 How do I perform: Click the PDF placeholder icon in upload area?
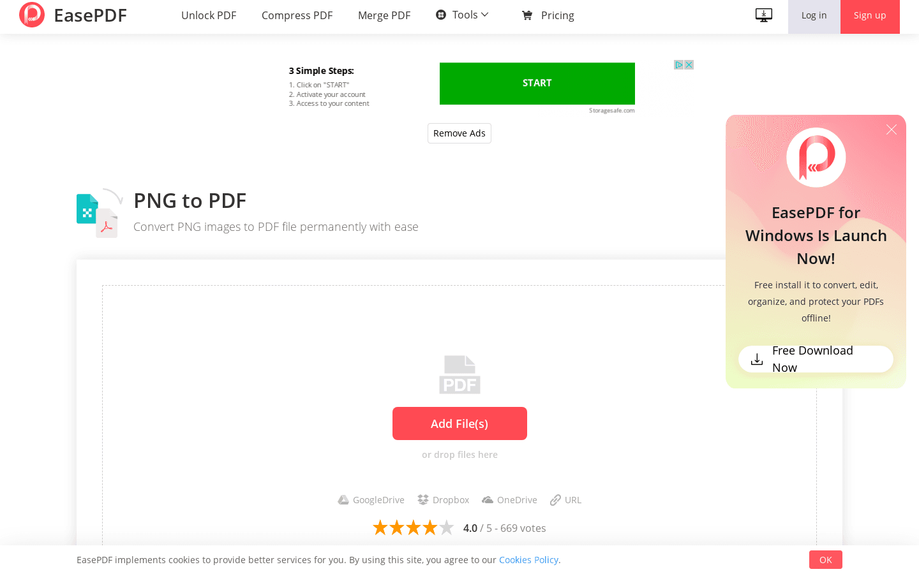(459, 374)
